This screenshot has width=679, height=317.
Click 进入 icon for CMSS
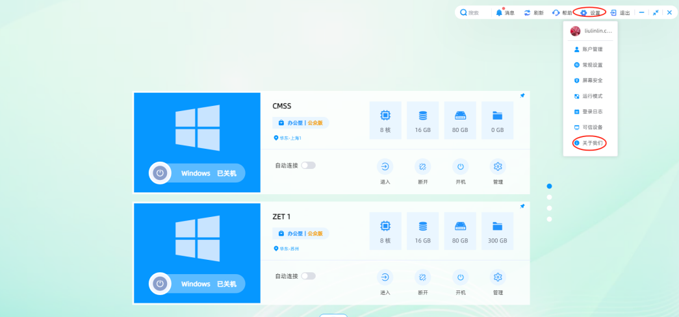click(385, 166)
